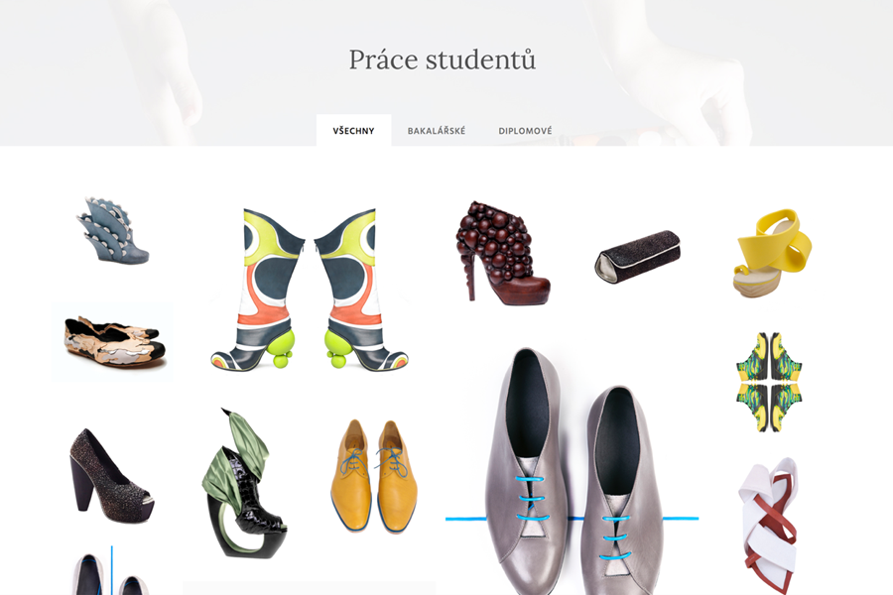Open the camouflage pattern flat shoe

[x=113, y=341]
